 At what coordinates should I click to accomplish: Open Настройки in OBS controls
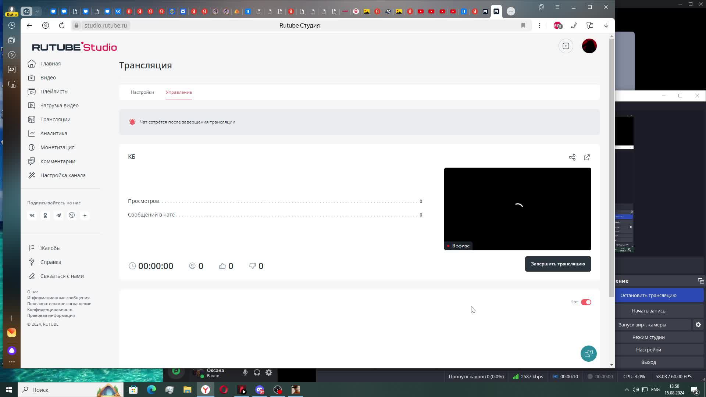pyautogui.click(x=648, y=350)
